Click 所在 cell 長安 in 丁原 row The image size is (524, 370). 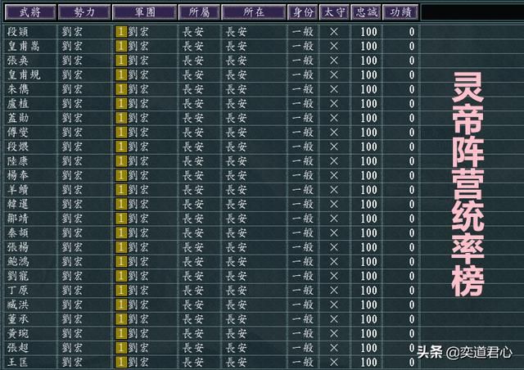tap(237, 291)
